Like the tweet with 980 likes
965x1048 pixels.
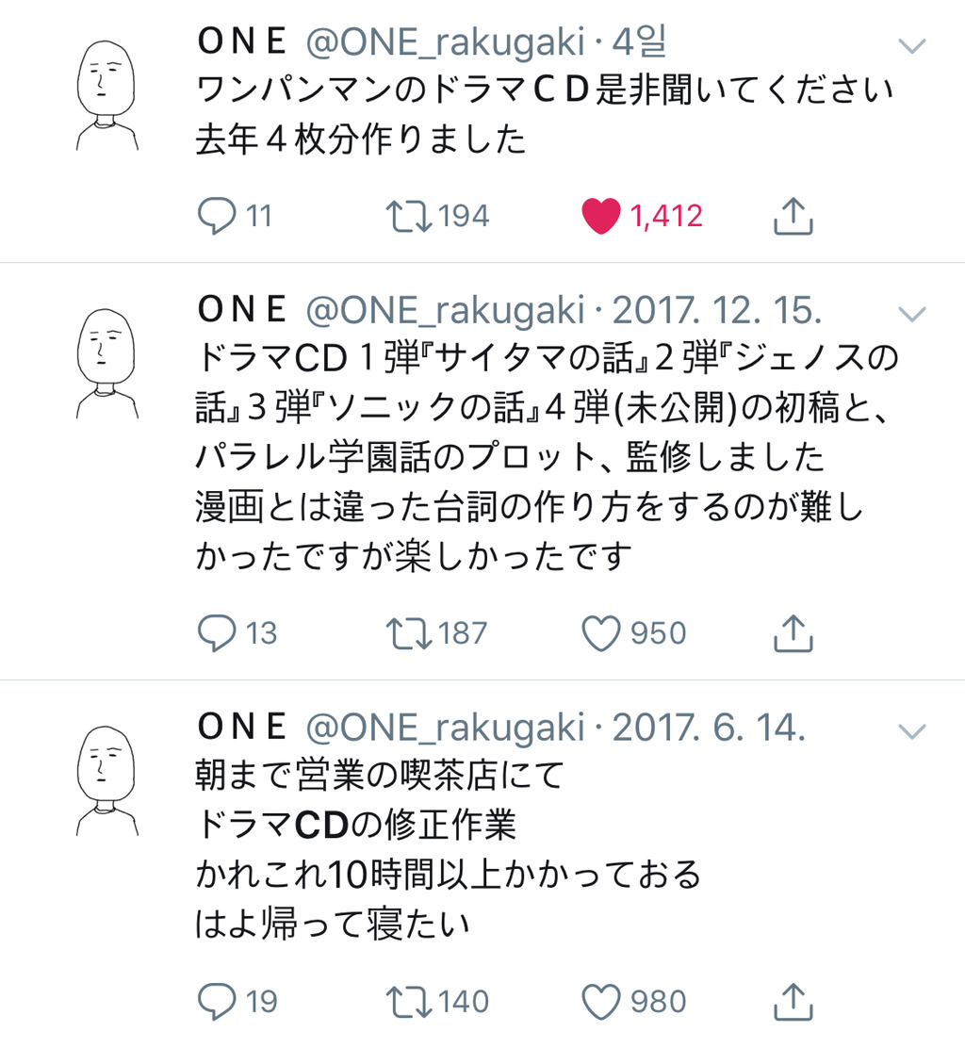(x=602, y=1000)
